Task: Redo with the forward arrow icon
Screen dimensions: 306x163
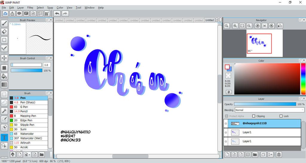Action: click(65, 14)
